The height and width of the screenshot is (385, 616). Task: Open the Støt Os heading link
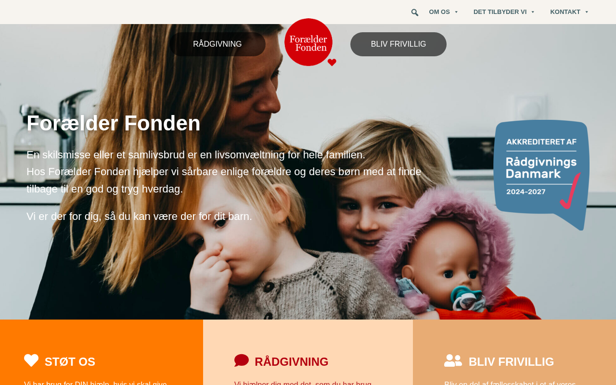tap(70, 362)
